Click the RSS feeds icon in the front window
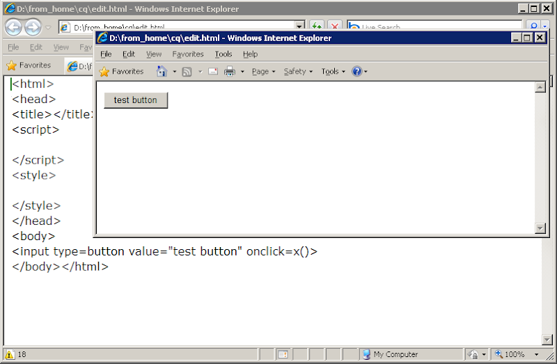The height and width of the screenshot is (364, 557). [x=187, y=72]
